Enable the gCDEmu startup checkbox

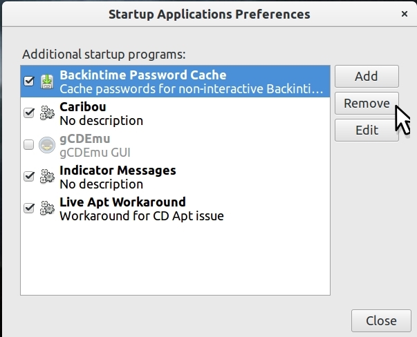click(x=29, y=145)
